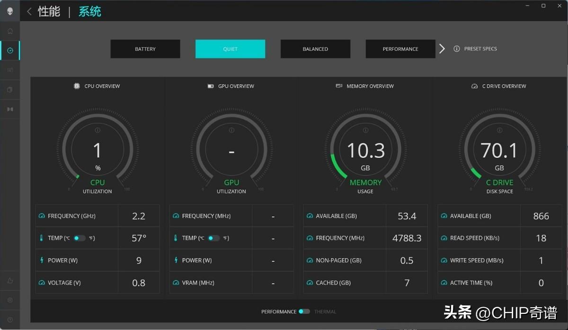Open PRESET SPECS details
568x330 pixels.
(x=476, y=49)
